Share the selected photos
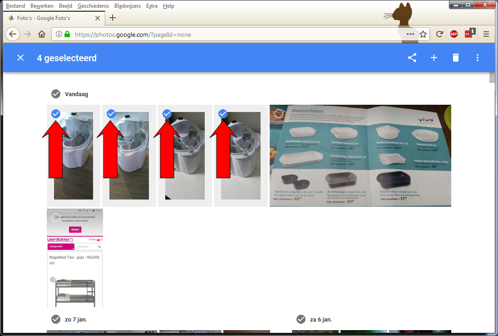Viewport: 498px width, 336px height. (412, 58)
